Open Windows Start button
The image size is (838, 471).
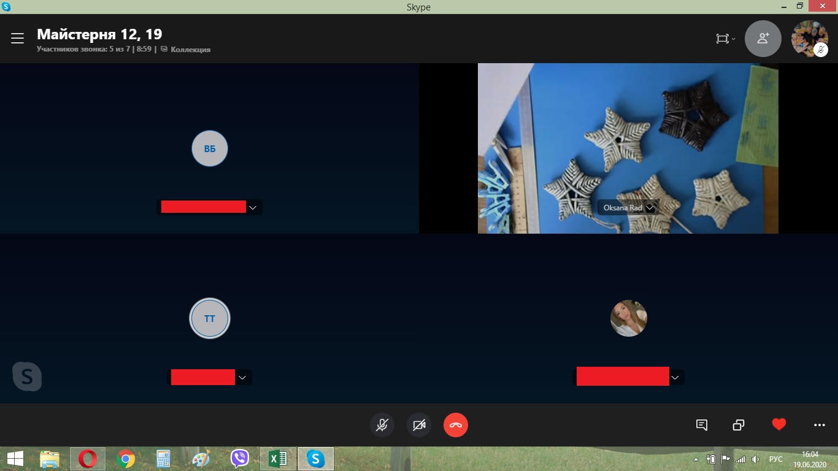15,458
